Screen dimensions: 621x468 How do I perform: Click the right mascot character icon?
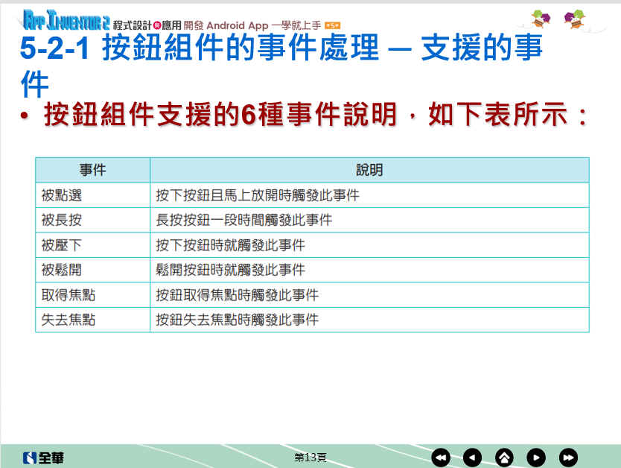pos(574,18)
